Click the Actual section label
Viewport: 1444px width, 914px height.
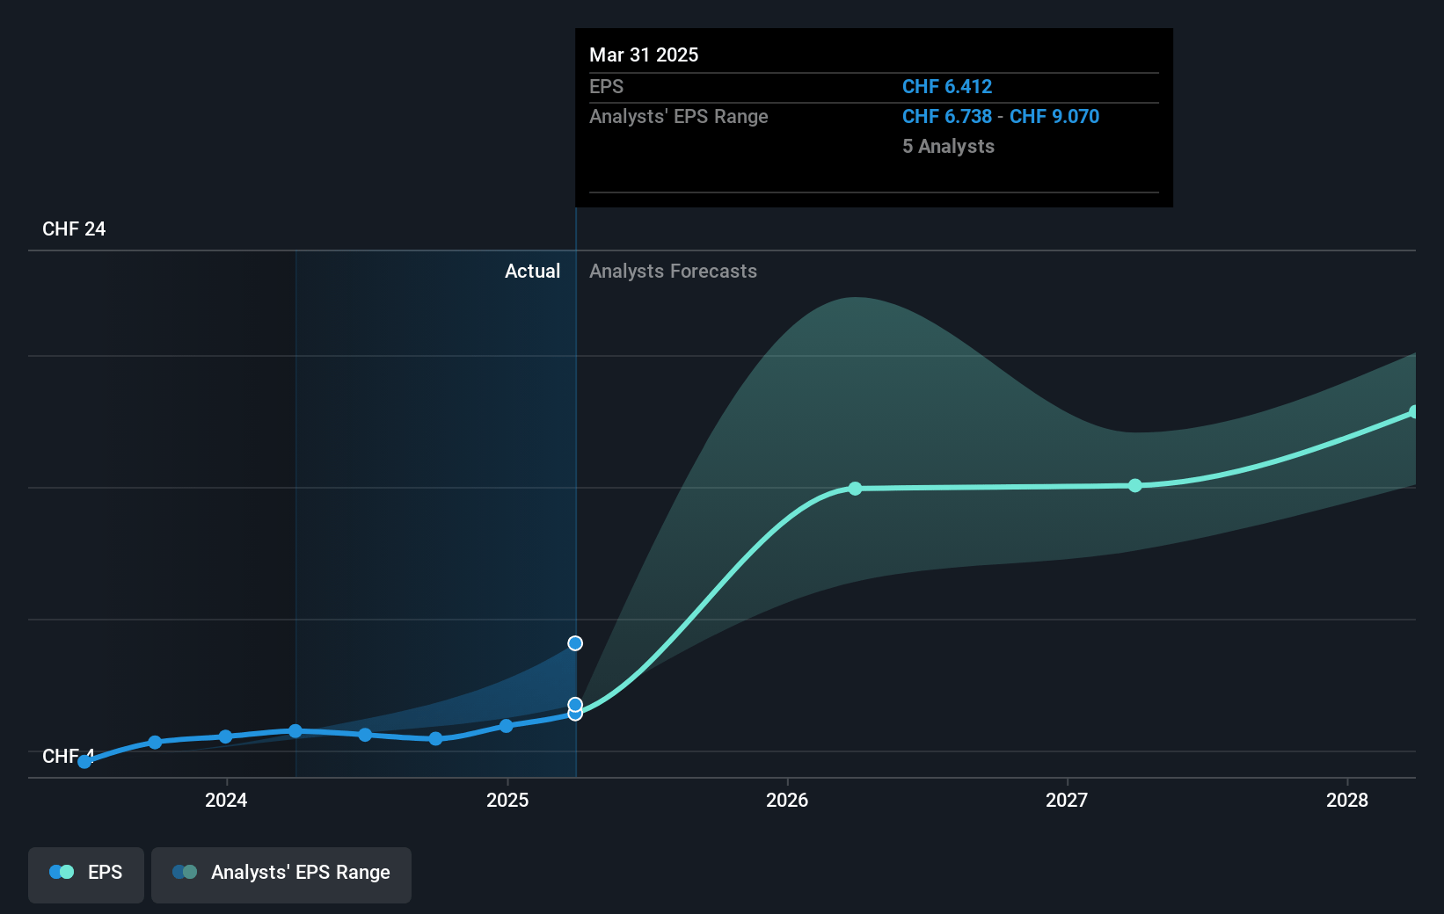(532, 272)
